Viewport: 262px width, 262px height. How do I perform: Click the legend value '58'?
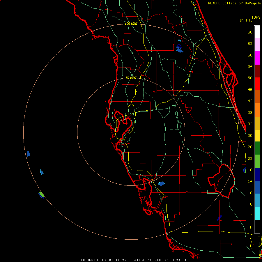250,55
